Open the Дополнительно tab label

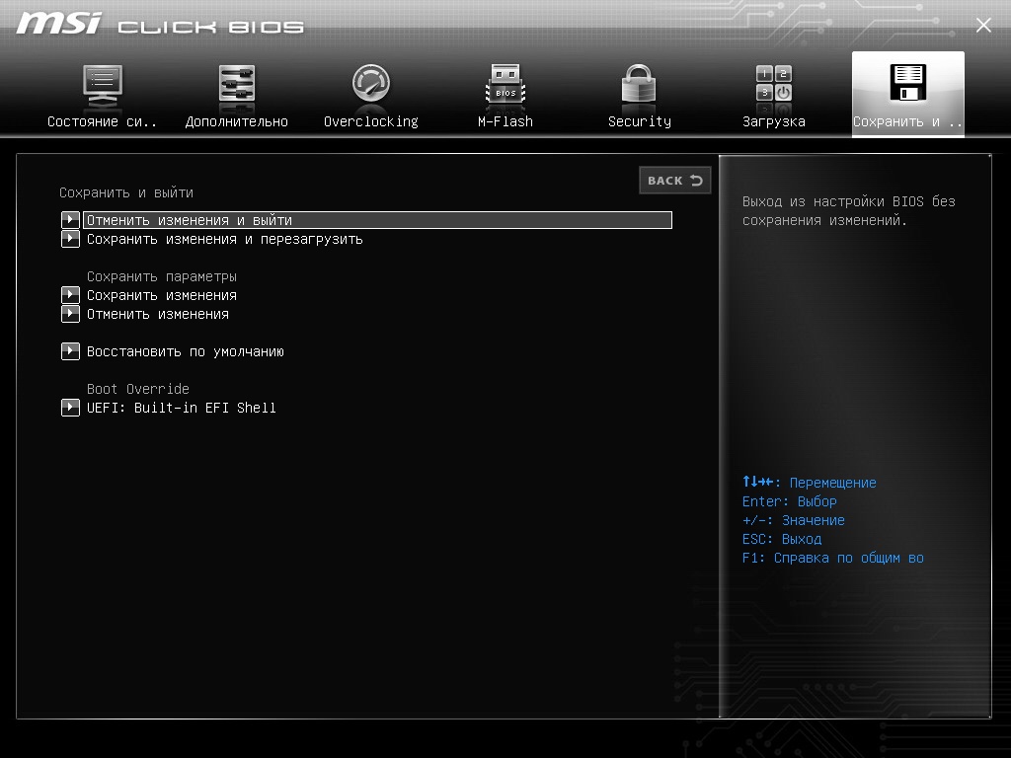pos(237,121)
